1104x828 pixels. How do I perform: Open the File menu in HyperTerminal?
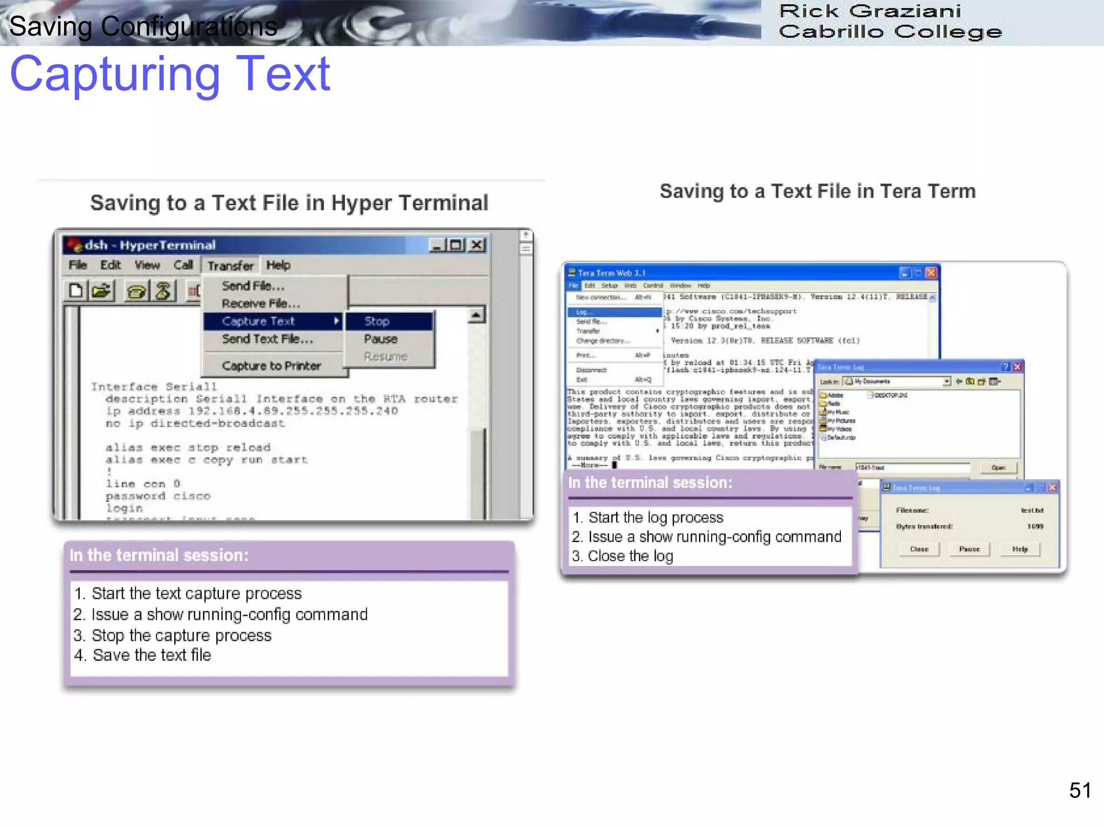pos(78,265)
